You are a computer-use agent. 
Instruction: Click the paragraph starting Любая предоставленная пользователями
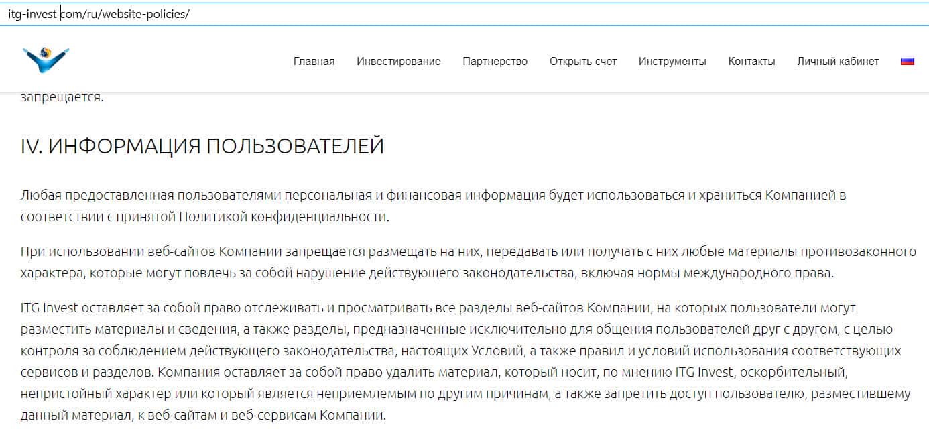[434, 206]
